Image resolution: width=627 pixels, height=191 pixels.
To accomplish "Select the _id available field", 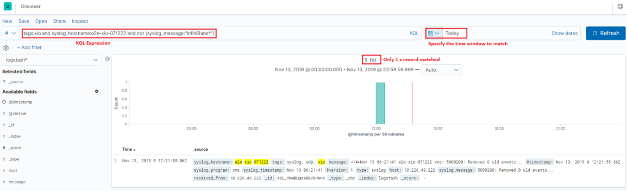I will (x=12, y=125).
